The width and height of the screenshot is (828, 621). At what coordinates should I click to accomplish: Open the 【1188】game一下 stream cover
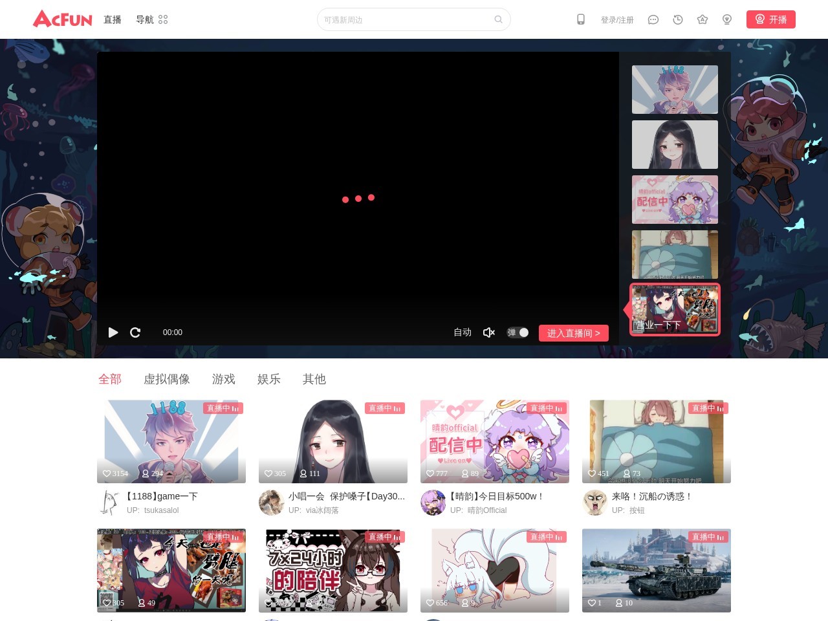[171, 441]
